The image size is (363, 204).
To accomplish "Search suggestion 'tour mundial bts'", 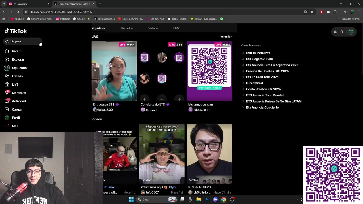I will tap(258, 53).
